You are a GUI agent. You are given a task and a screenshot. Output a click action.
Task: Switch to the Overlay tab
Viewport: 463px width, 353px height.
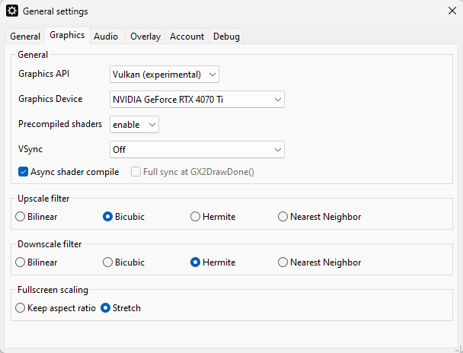coord(145,37)
